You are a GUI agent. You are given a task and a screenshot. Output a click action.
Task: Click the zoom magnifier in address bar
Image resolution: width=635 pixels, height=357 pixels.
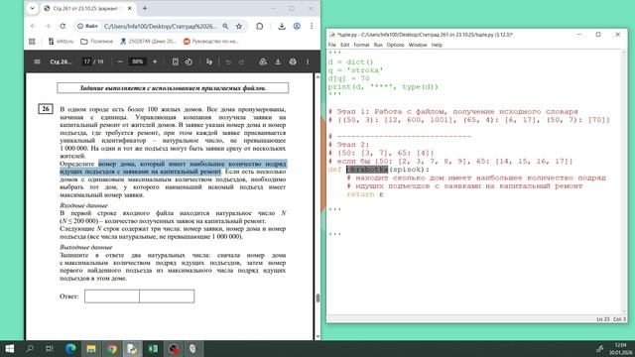[x=225, y=27]
